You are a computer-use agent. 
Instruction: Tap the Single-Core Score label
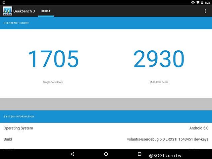tap(53, 82)
